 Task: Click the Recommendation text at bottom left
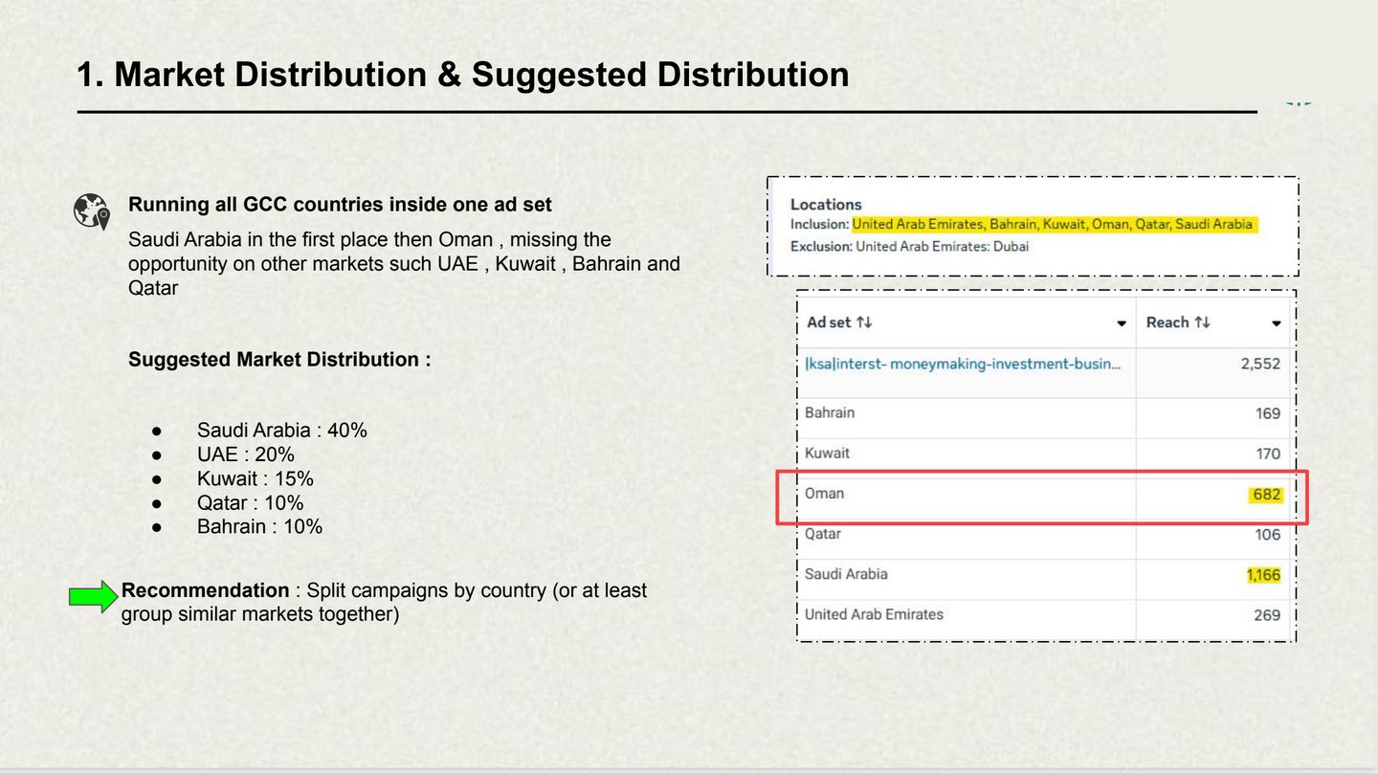(x=204, y=590)
